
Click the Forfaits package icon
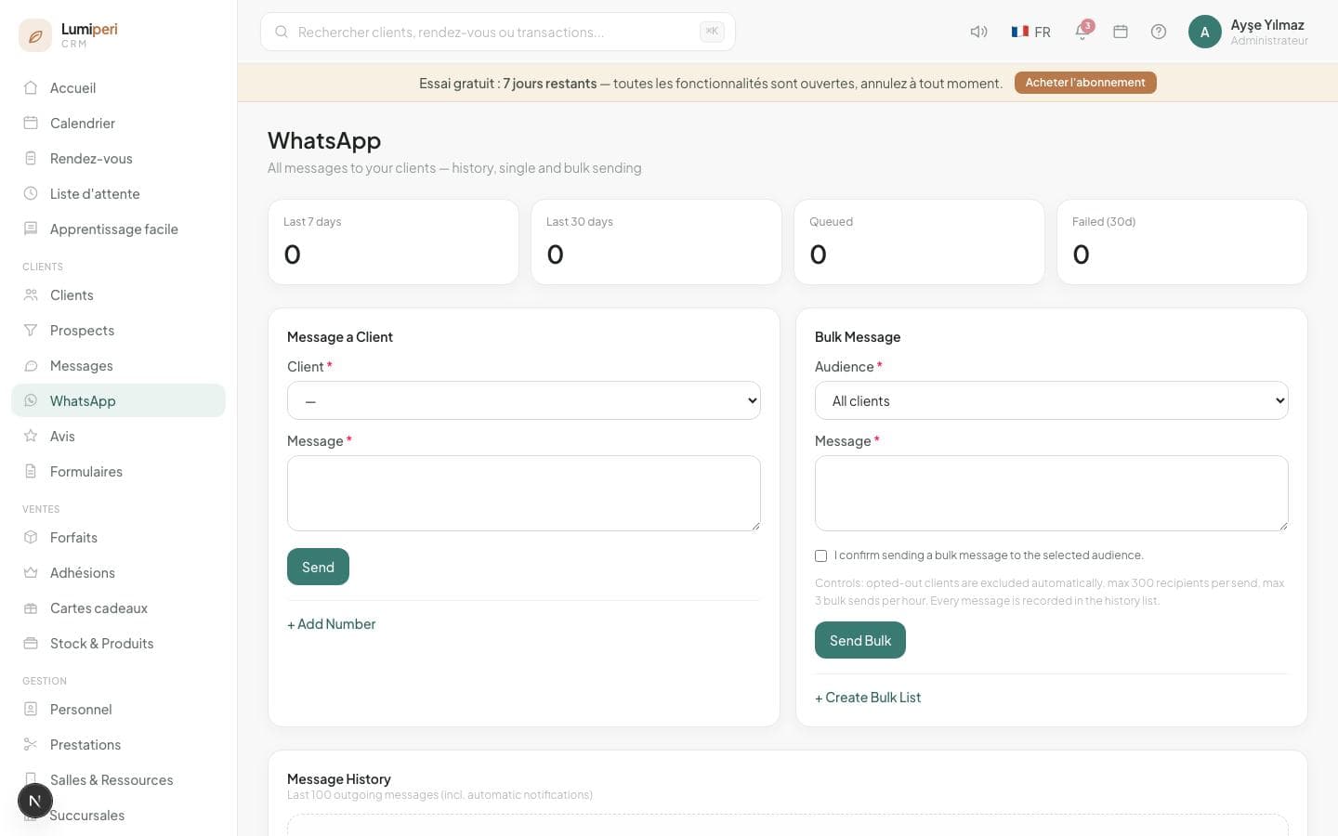pyautogui.click(x=31, y=537)
